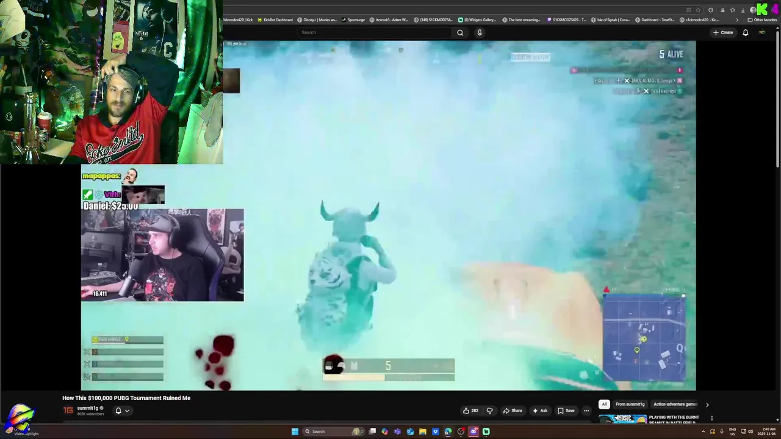Viewport: 781px width, 439px height.
Task: Open summit1g channel avatar
Action: pos(68,410)
